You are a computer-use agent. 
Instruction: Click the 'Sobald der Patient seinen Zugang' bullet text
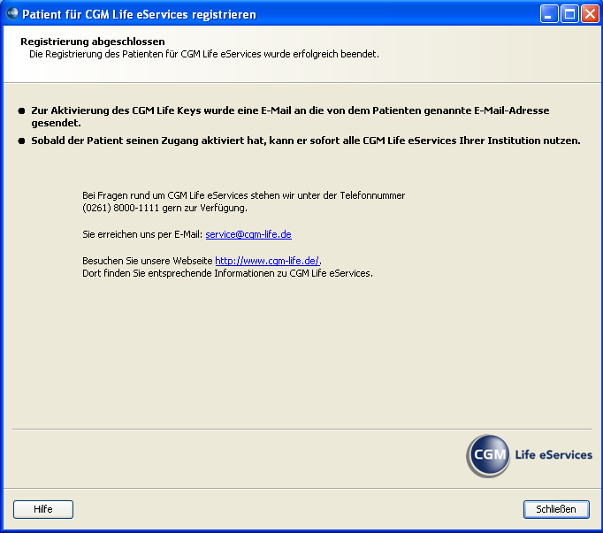coord(306,141)
